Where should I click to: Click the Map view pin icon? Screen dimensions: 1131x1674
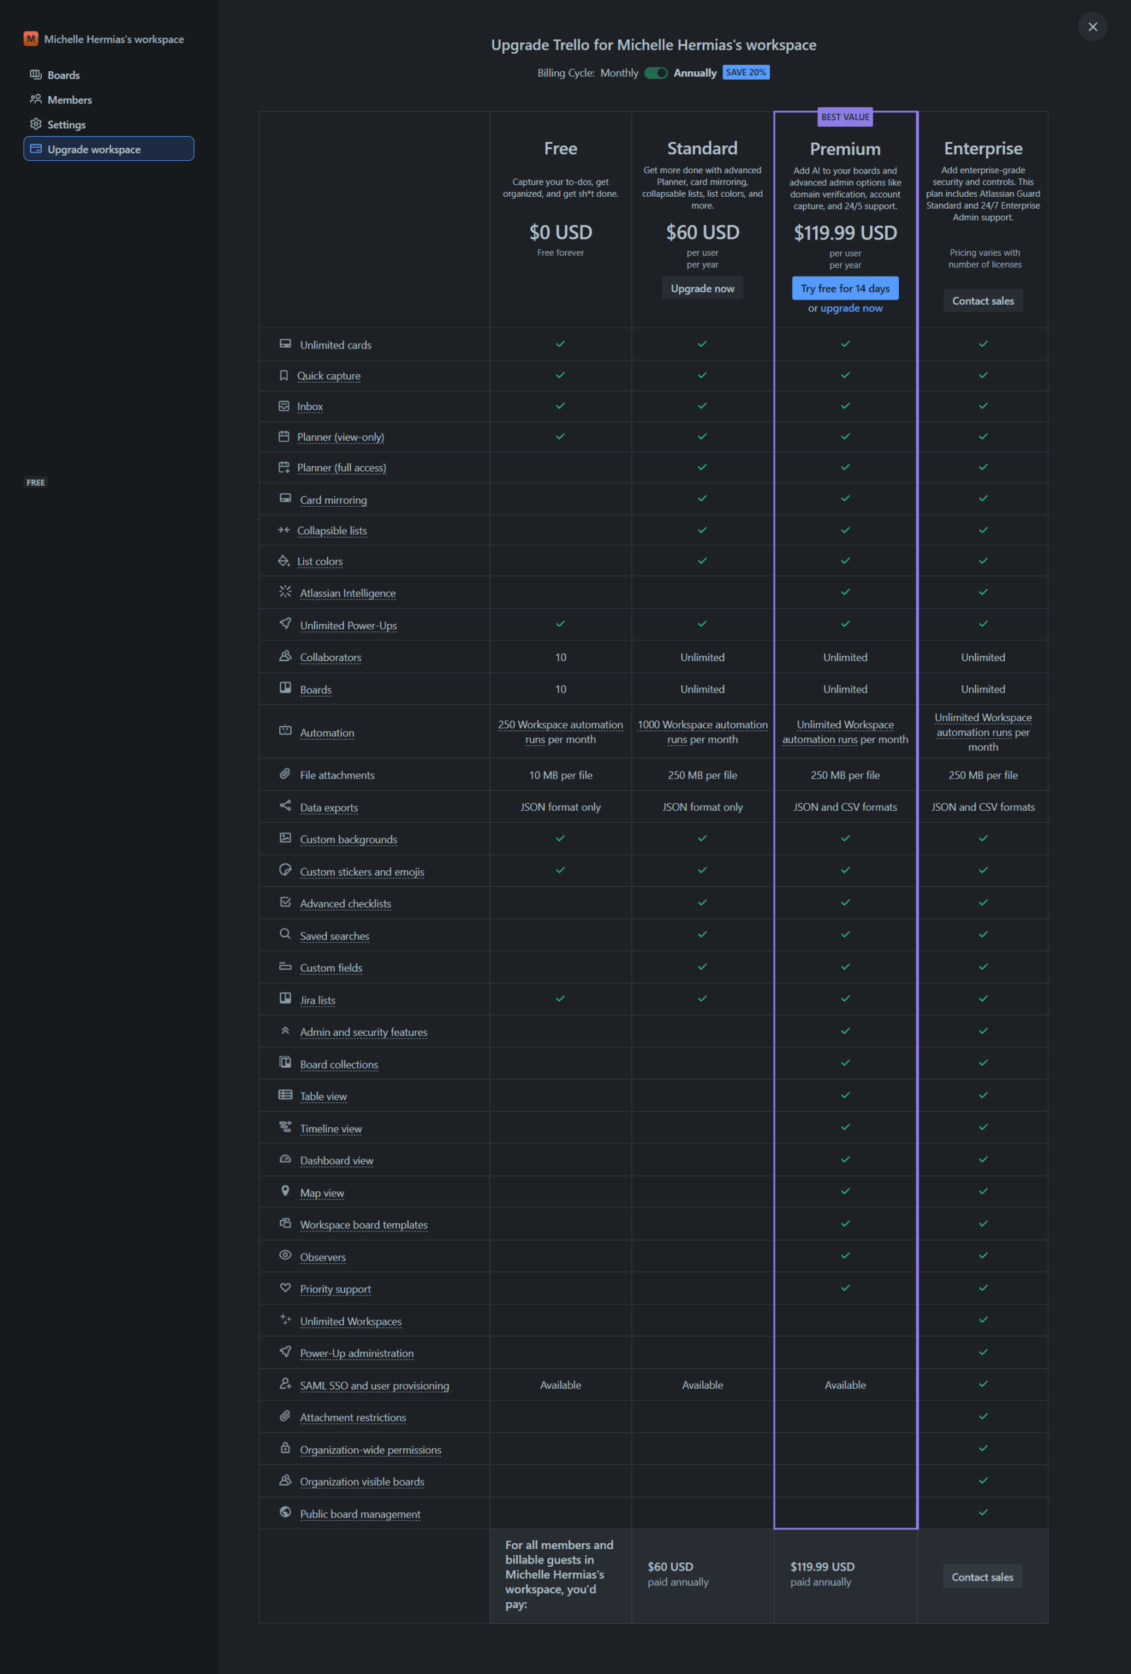[x=285, y=1191]
